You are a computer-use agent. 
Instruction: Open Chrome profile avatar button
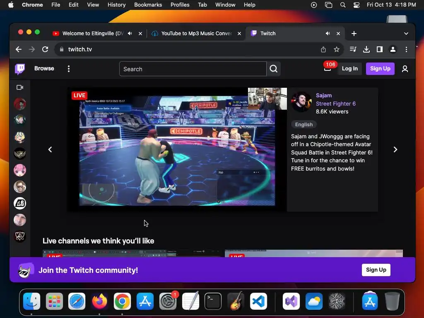tap(393, 49)
